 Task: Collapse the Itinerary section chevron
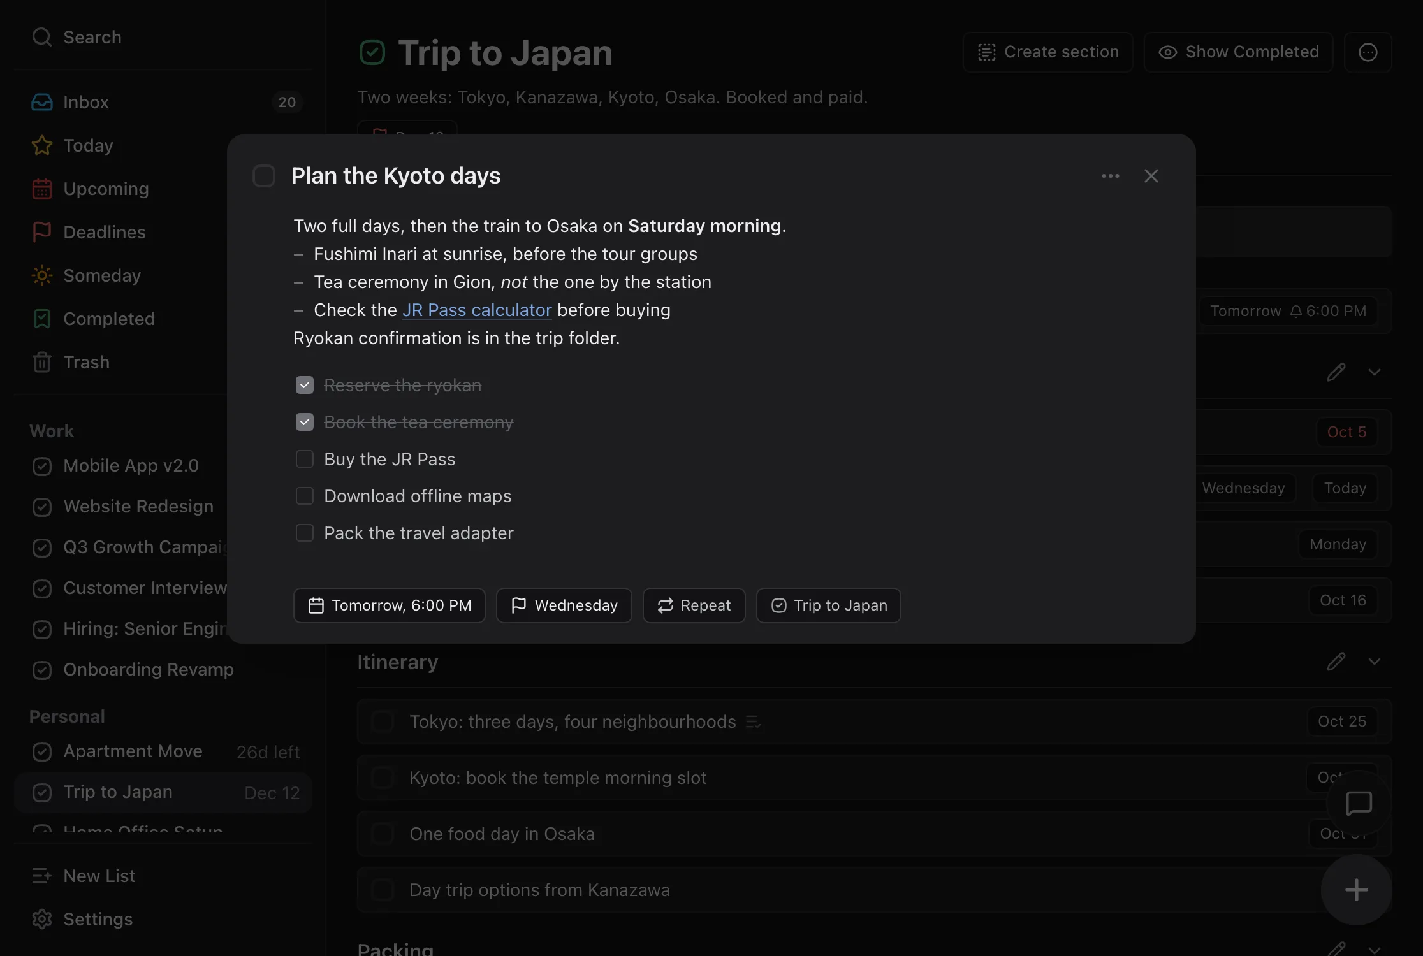click(x=1375, y=662)
